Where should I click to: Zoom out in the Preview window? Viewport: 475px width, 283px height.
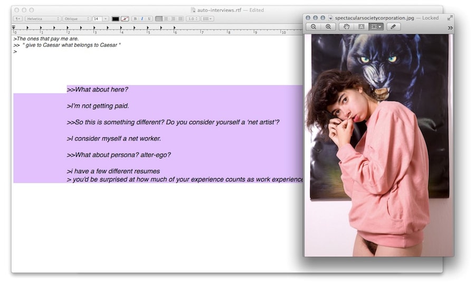pos(313,26)
